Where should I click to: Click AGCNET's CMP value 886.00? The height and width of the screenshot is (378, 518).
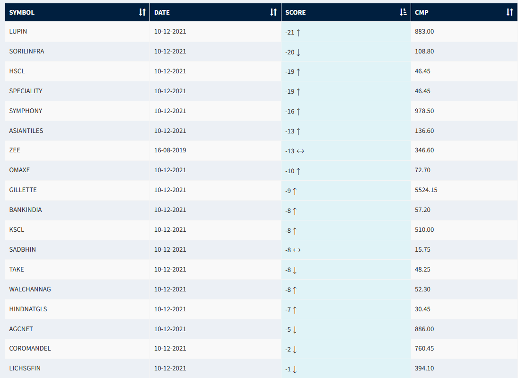(x=424, y=329)
